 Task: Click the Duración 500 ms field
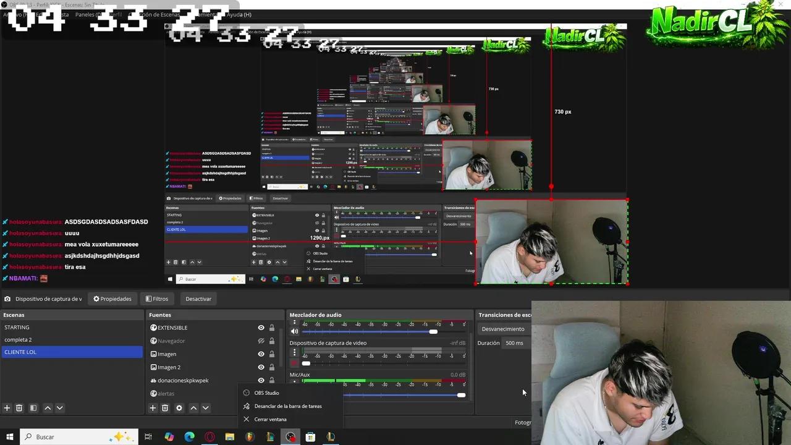click(x=517, y=343)
